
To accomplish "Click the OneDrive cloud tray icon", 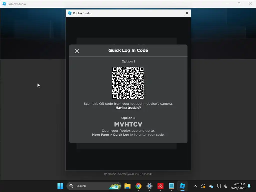I will pyautogui.click(x=211, y=186).
